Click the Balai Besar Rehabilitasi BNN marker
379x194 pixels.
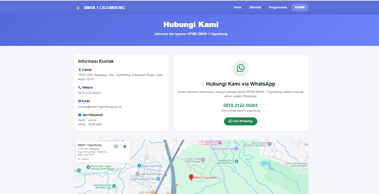[x=270, y=144]
